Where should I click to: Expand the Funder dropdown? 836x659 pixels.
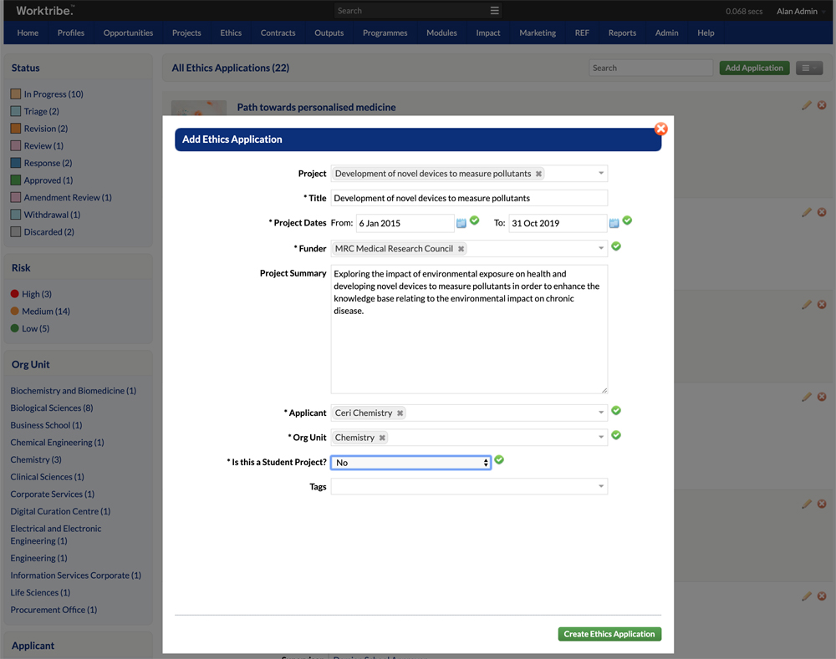click(x=601, y=248)
